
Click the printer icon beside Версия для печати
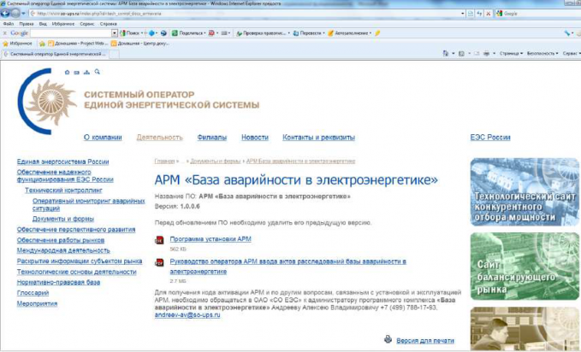pyautogui.click(x=388, y=338)
